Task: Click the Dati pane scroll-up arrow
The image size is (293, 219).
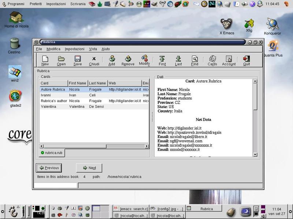Action: [x=255, y=81]
